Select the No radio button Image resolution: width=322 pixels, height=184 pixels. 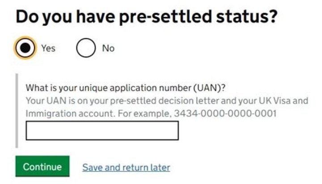(x=86, y=48)
